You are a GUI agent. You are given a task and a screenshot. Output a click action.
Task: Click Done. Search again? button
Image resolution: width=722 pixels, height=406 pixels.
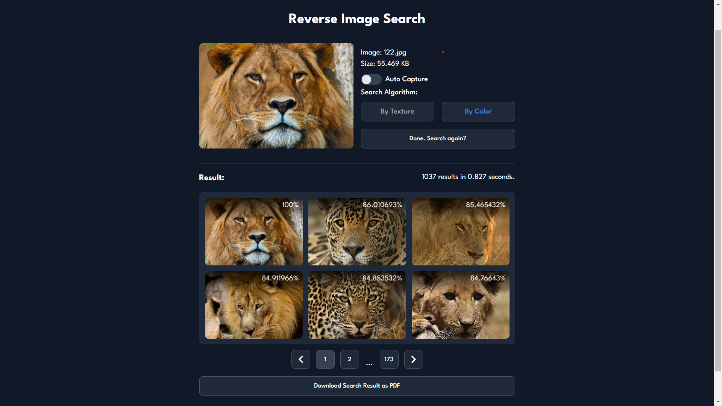(438, 139)
